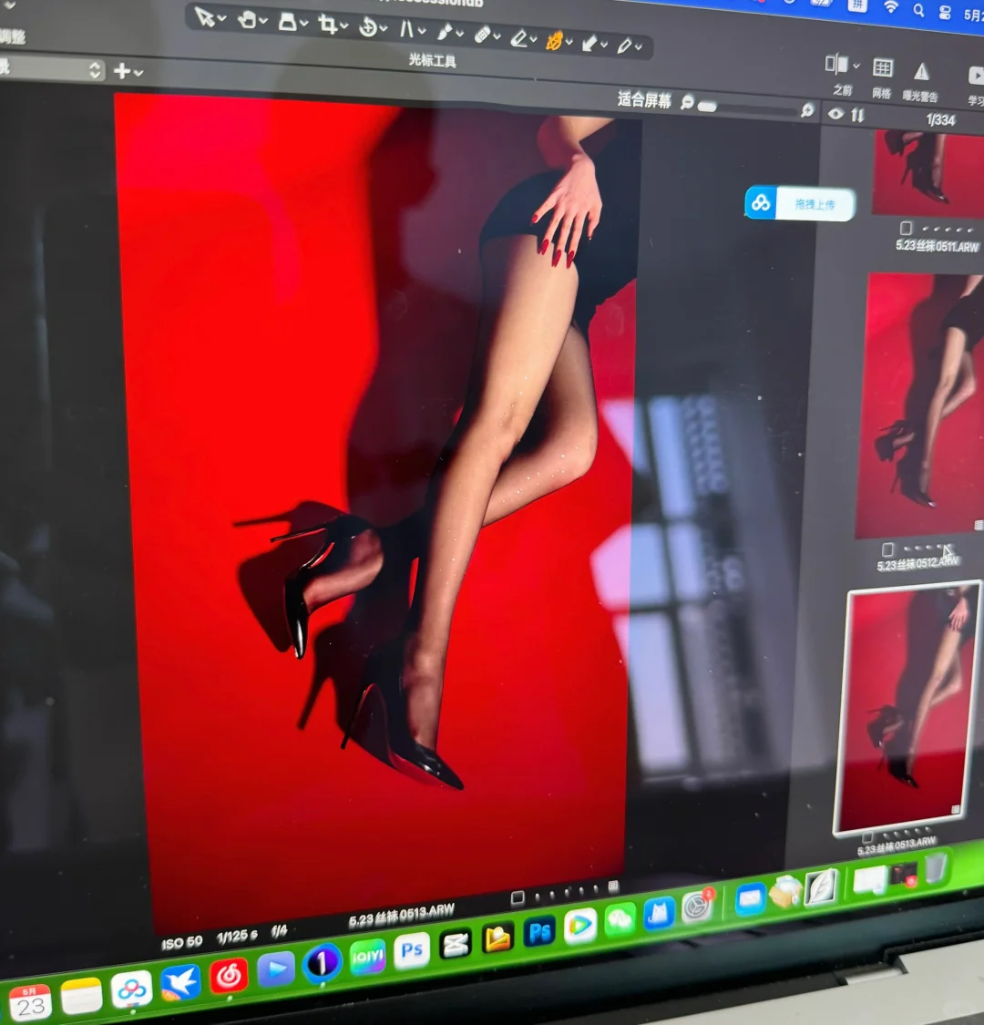Tick checkbox under 5.23丝袜0511.ARW thumbnail
984x1025 pixels.
pos(907,228)
